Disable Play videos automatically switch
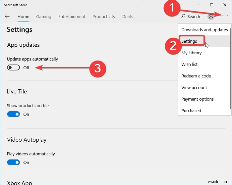The width and height of the screenshot is (232, 185). (x=14, y=162)
